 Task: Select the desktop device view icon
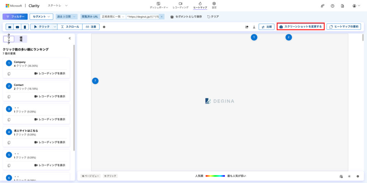click(10, 27)
